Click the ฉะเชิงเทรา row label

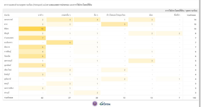click(8, 42)
